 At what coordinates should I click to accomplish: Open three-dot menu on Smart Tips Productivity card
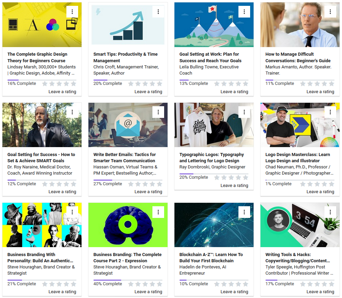(158, 12)
